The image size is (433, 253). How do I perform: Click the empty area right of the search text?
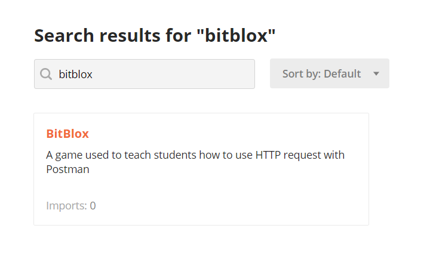[179, 74]
